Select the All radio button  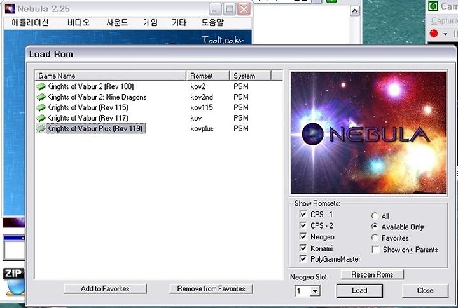[x=375, y=216]
